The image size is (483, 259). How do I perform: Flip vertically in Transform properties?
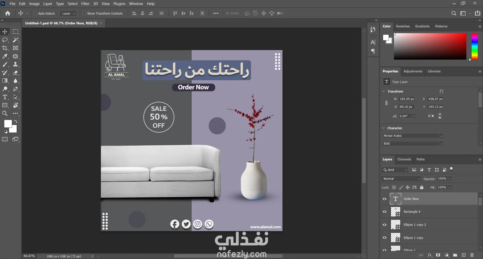[440, 116]
